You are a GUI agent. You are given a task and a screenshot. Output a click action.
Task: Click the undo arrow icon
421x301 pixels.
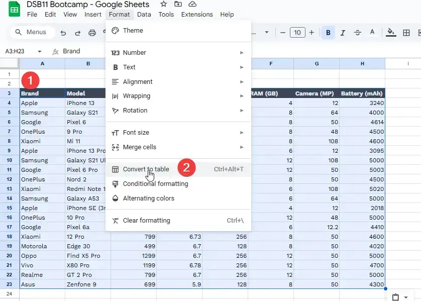click(x=63, y=33)
